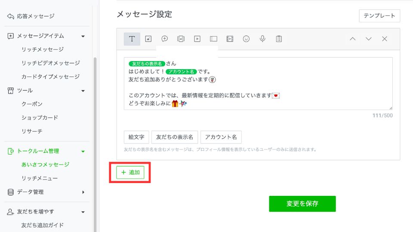Select the microphone voice message icon
Image resolution: width=413 pixels, height=232 pixels.
click(262, 39)
